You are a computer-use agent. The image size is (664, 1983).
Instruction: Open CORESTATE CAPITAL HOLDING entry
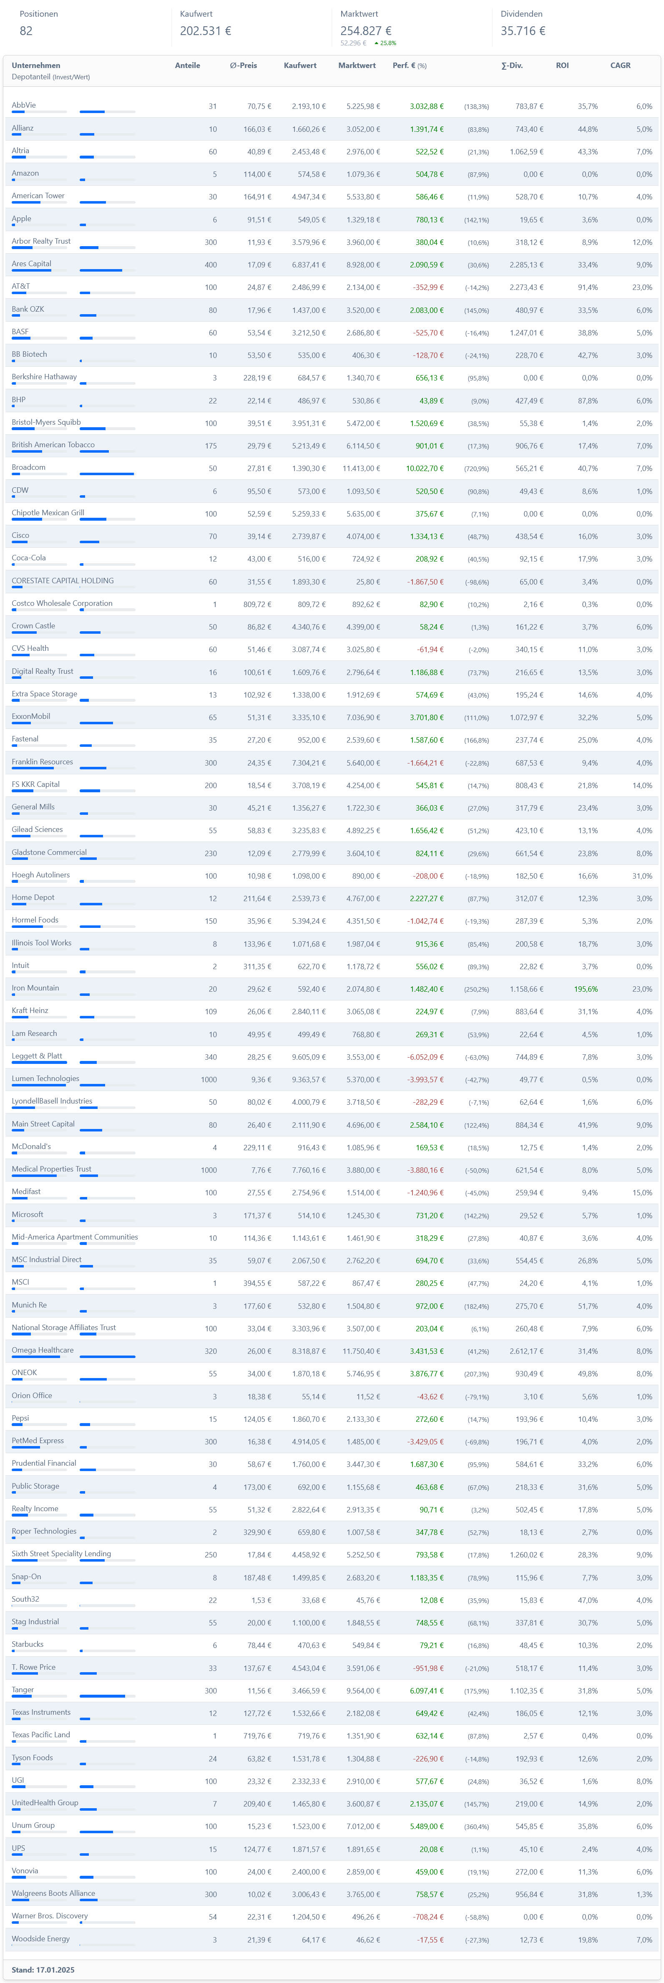coord(62,580)
